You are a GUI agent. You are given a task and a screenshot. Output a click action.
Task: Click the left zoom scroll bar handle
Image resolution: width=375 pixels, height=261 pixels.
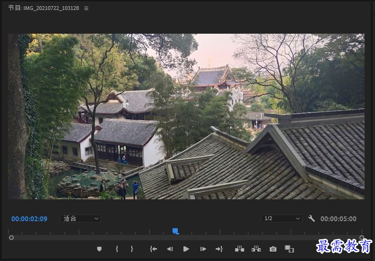(x=11, y=238)
